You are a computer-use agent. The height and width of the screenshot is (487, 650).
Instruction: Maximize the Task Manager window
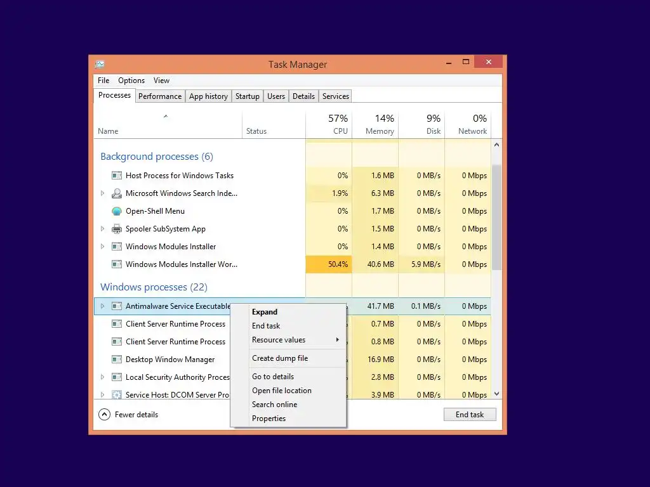point(466,62)
